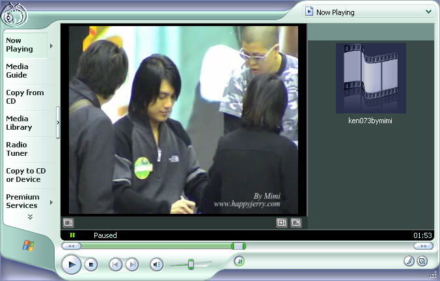This screenshot has width=440, height=281.
Task: Toggle shuffle button near the seek bar
Action: click(x=240, y=261)
